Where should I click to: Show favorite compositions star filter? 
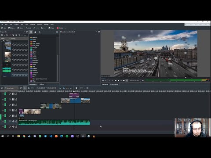pyautogui.click(x=35, y=32)
